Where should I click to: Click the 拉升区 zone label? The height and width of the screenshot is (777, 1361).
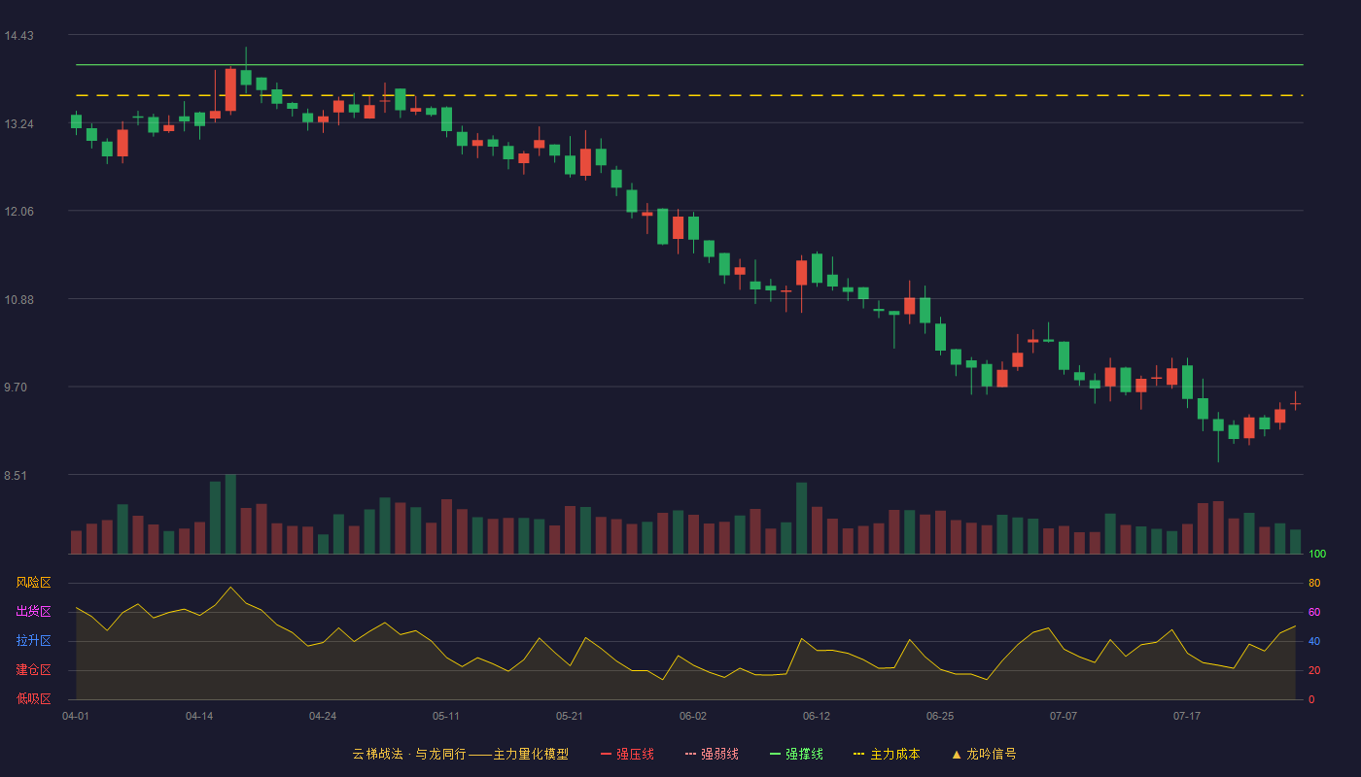33,641
